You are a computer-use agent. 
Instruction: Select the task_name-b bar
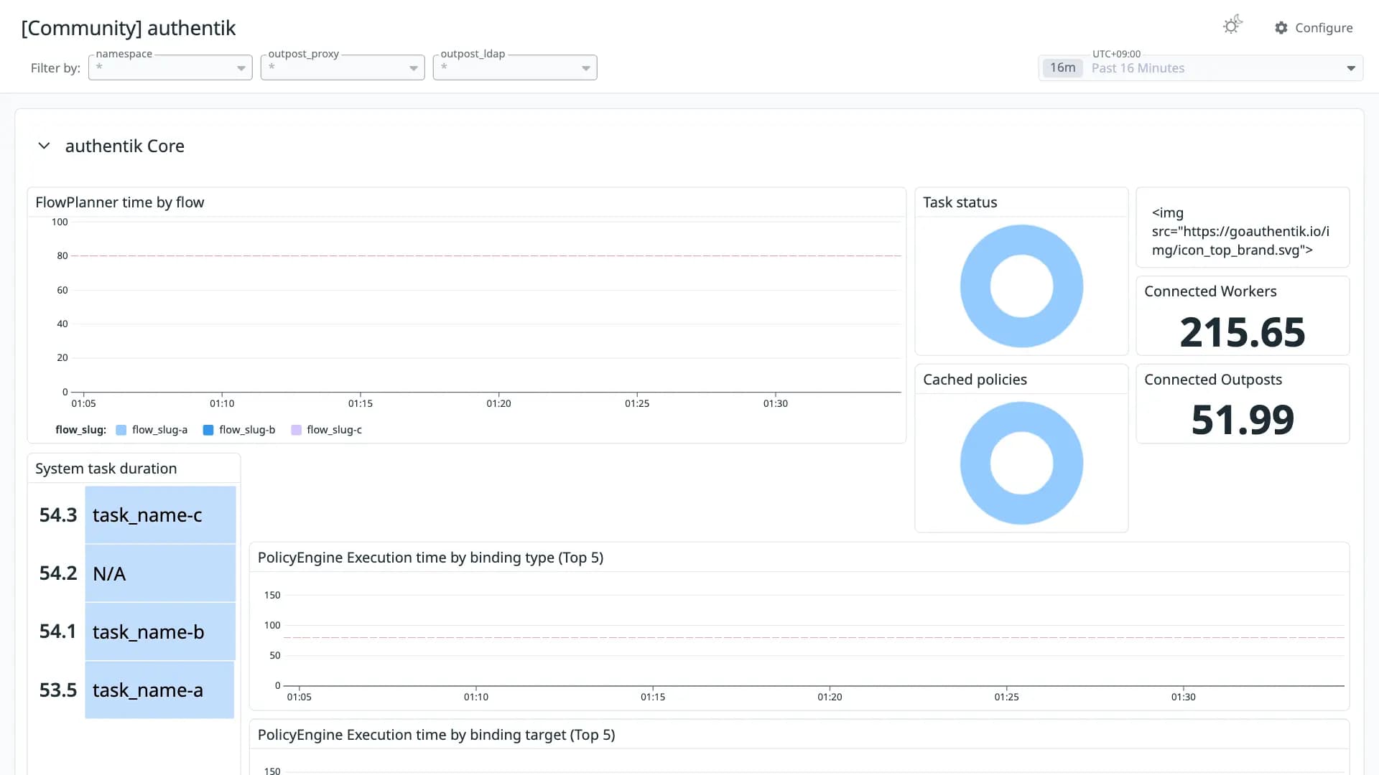point(160,631)
